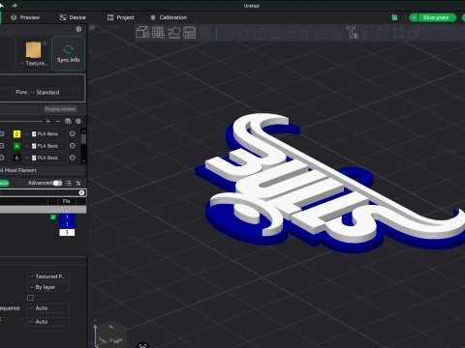Select the Move tool icon
465x348 pixels.
229,33
